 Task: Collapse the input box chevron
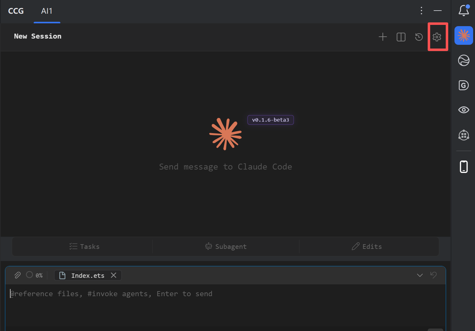[x=420, y=275]
